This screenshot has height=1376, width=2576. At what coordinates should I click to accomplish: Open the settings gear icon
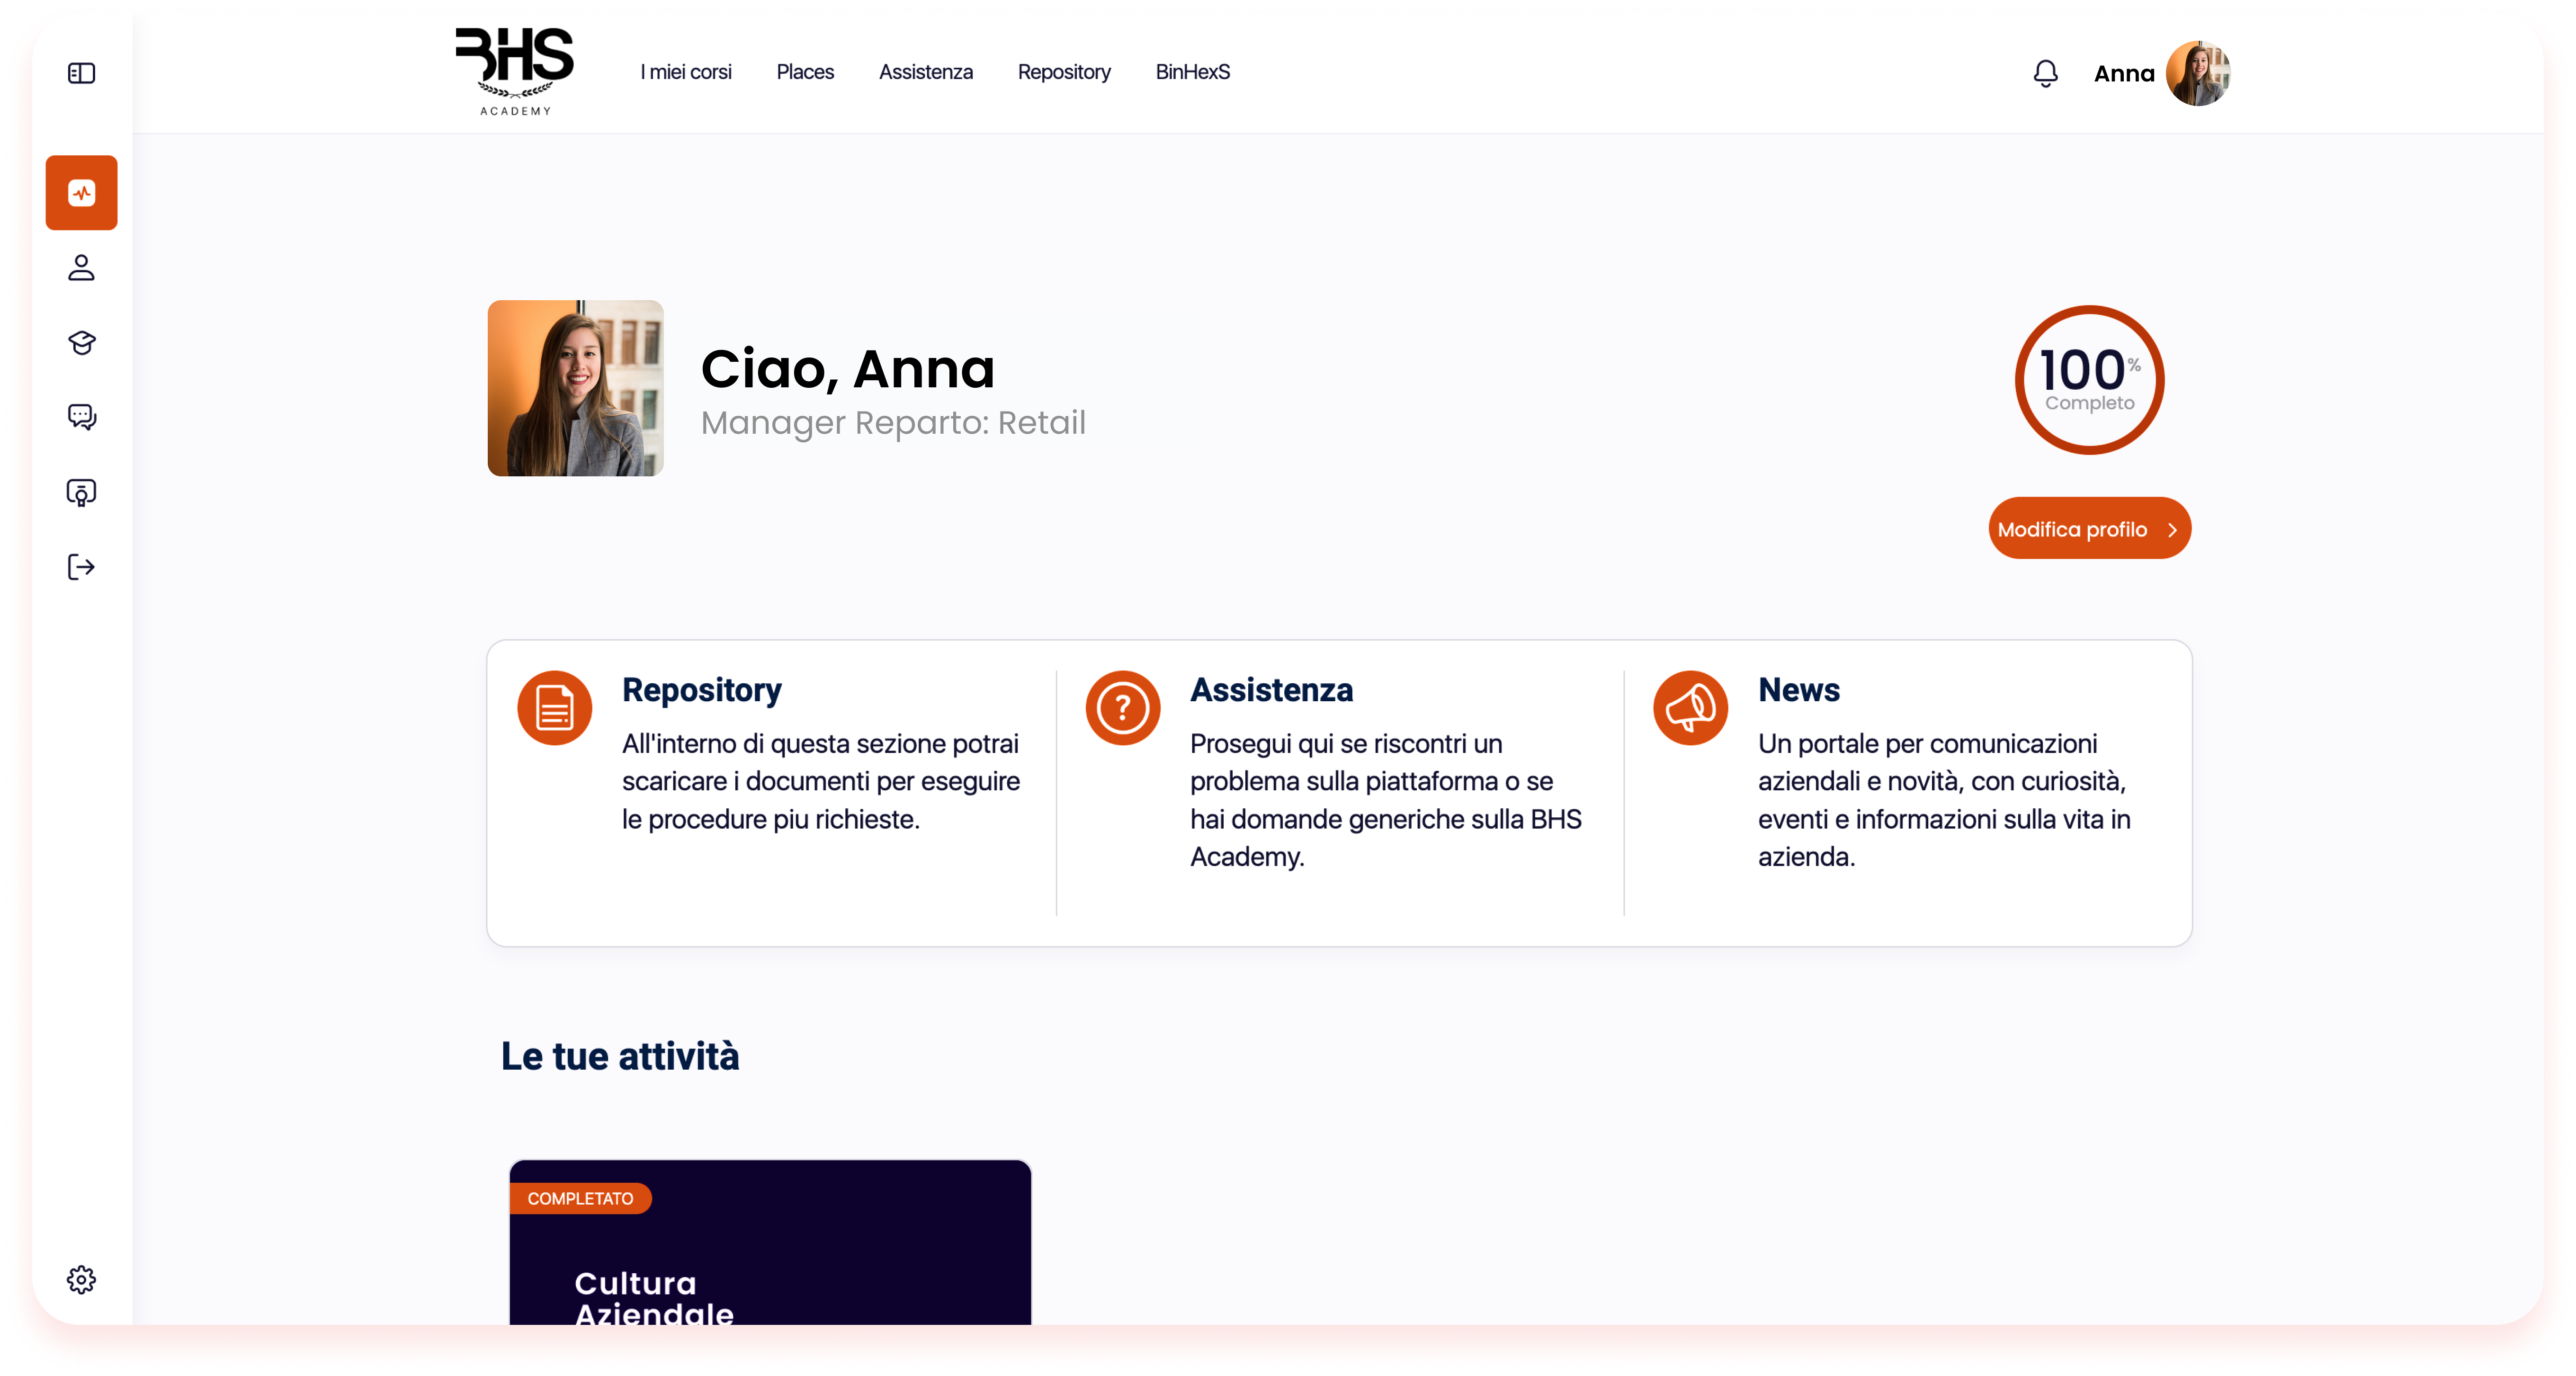click(x=81, y=1279)
